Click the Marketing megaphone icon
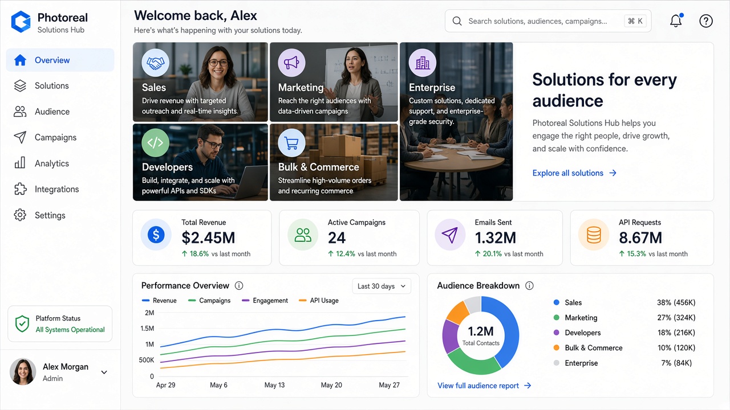The image size is (730, 410). click(291, 62)
